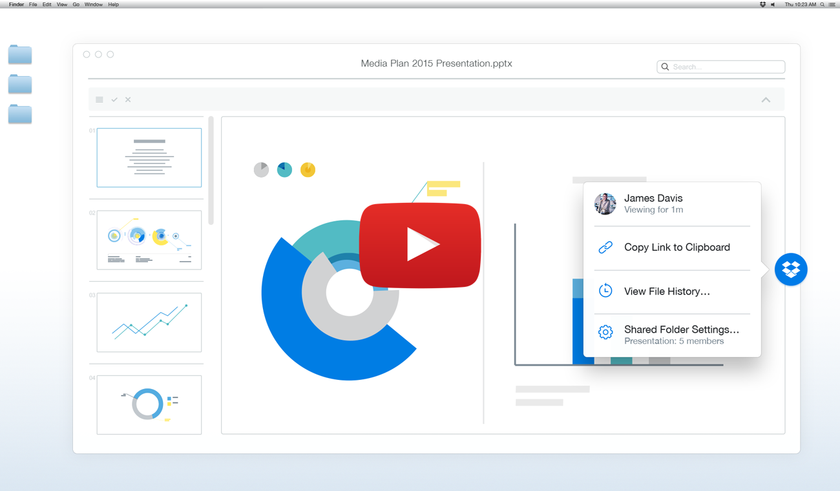Click James Davis's avatar picture
Screen dimensions: 840x491
coord(605,204)
